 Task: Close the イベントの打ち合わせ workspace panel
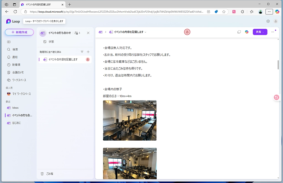(x=88, y=33)
